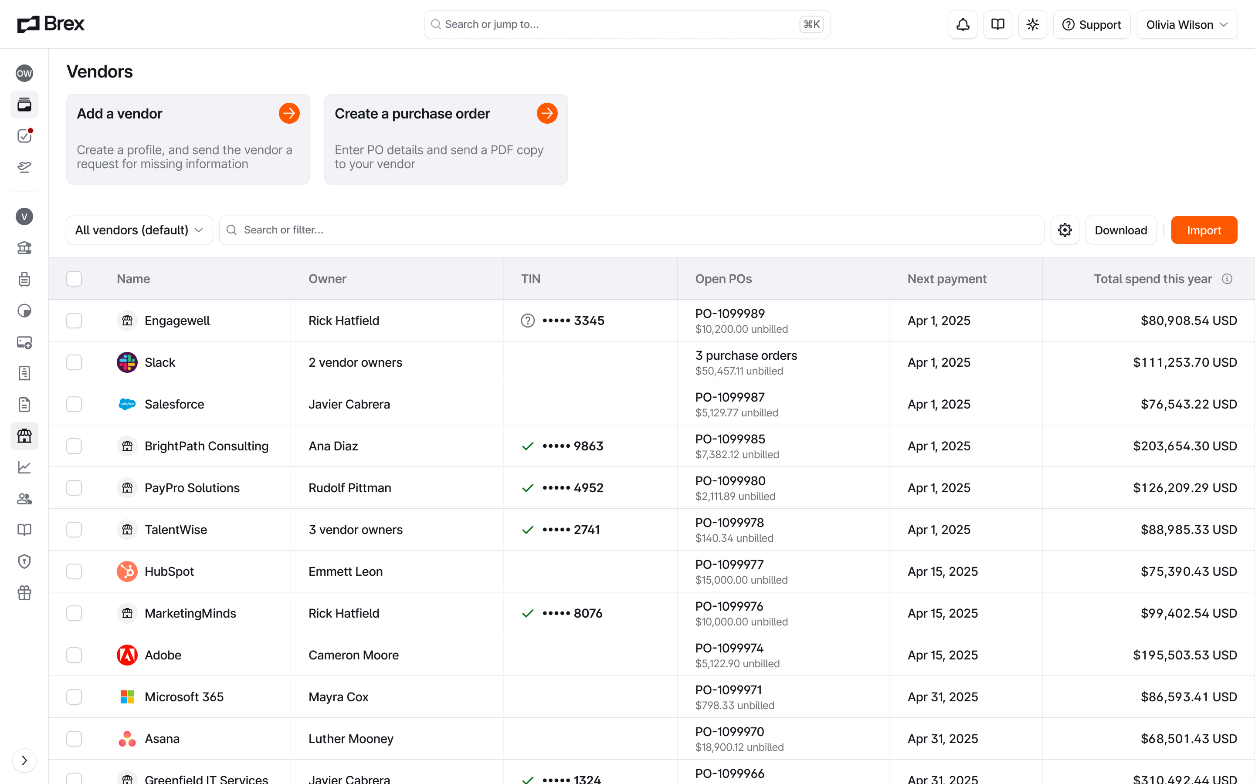Click the Download button
The image size is (1255, 784).
tap(1121, 230)
